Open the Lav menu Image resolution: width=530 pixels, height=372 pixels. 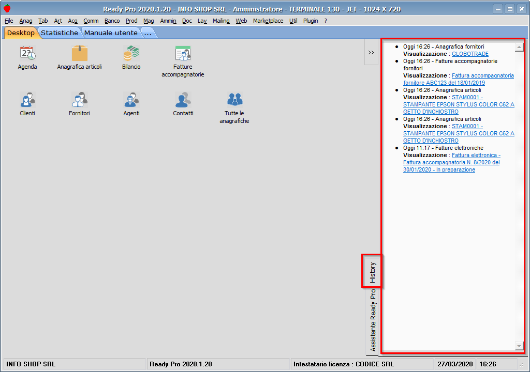(x=202, y=21)
